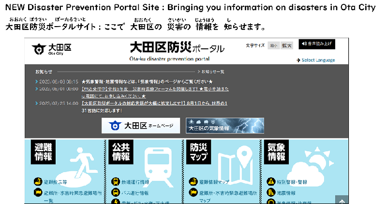Open the 【大田区防災ポータルの対応言語 notice
This screenshot has height=204, width=387.
coord(154,107)
